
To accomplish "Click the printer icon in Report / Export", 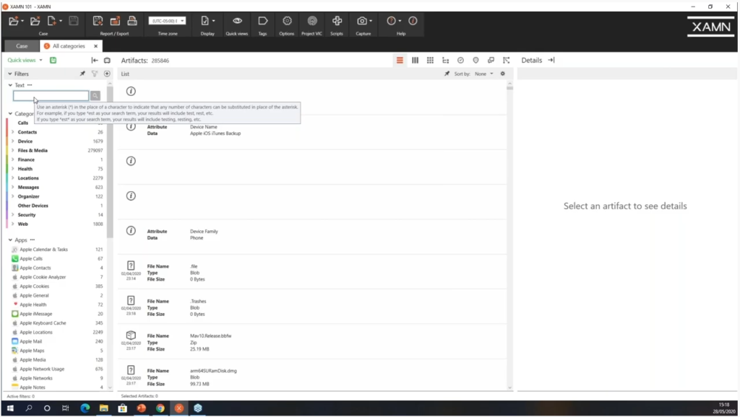I will pyautogui.click(x=132, y=21).
